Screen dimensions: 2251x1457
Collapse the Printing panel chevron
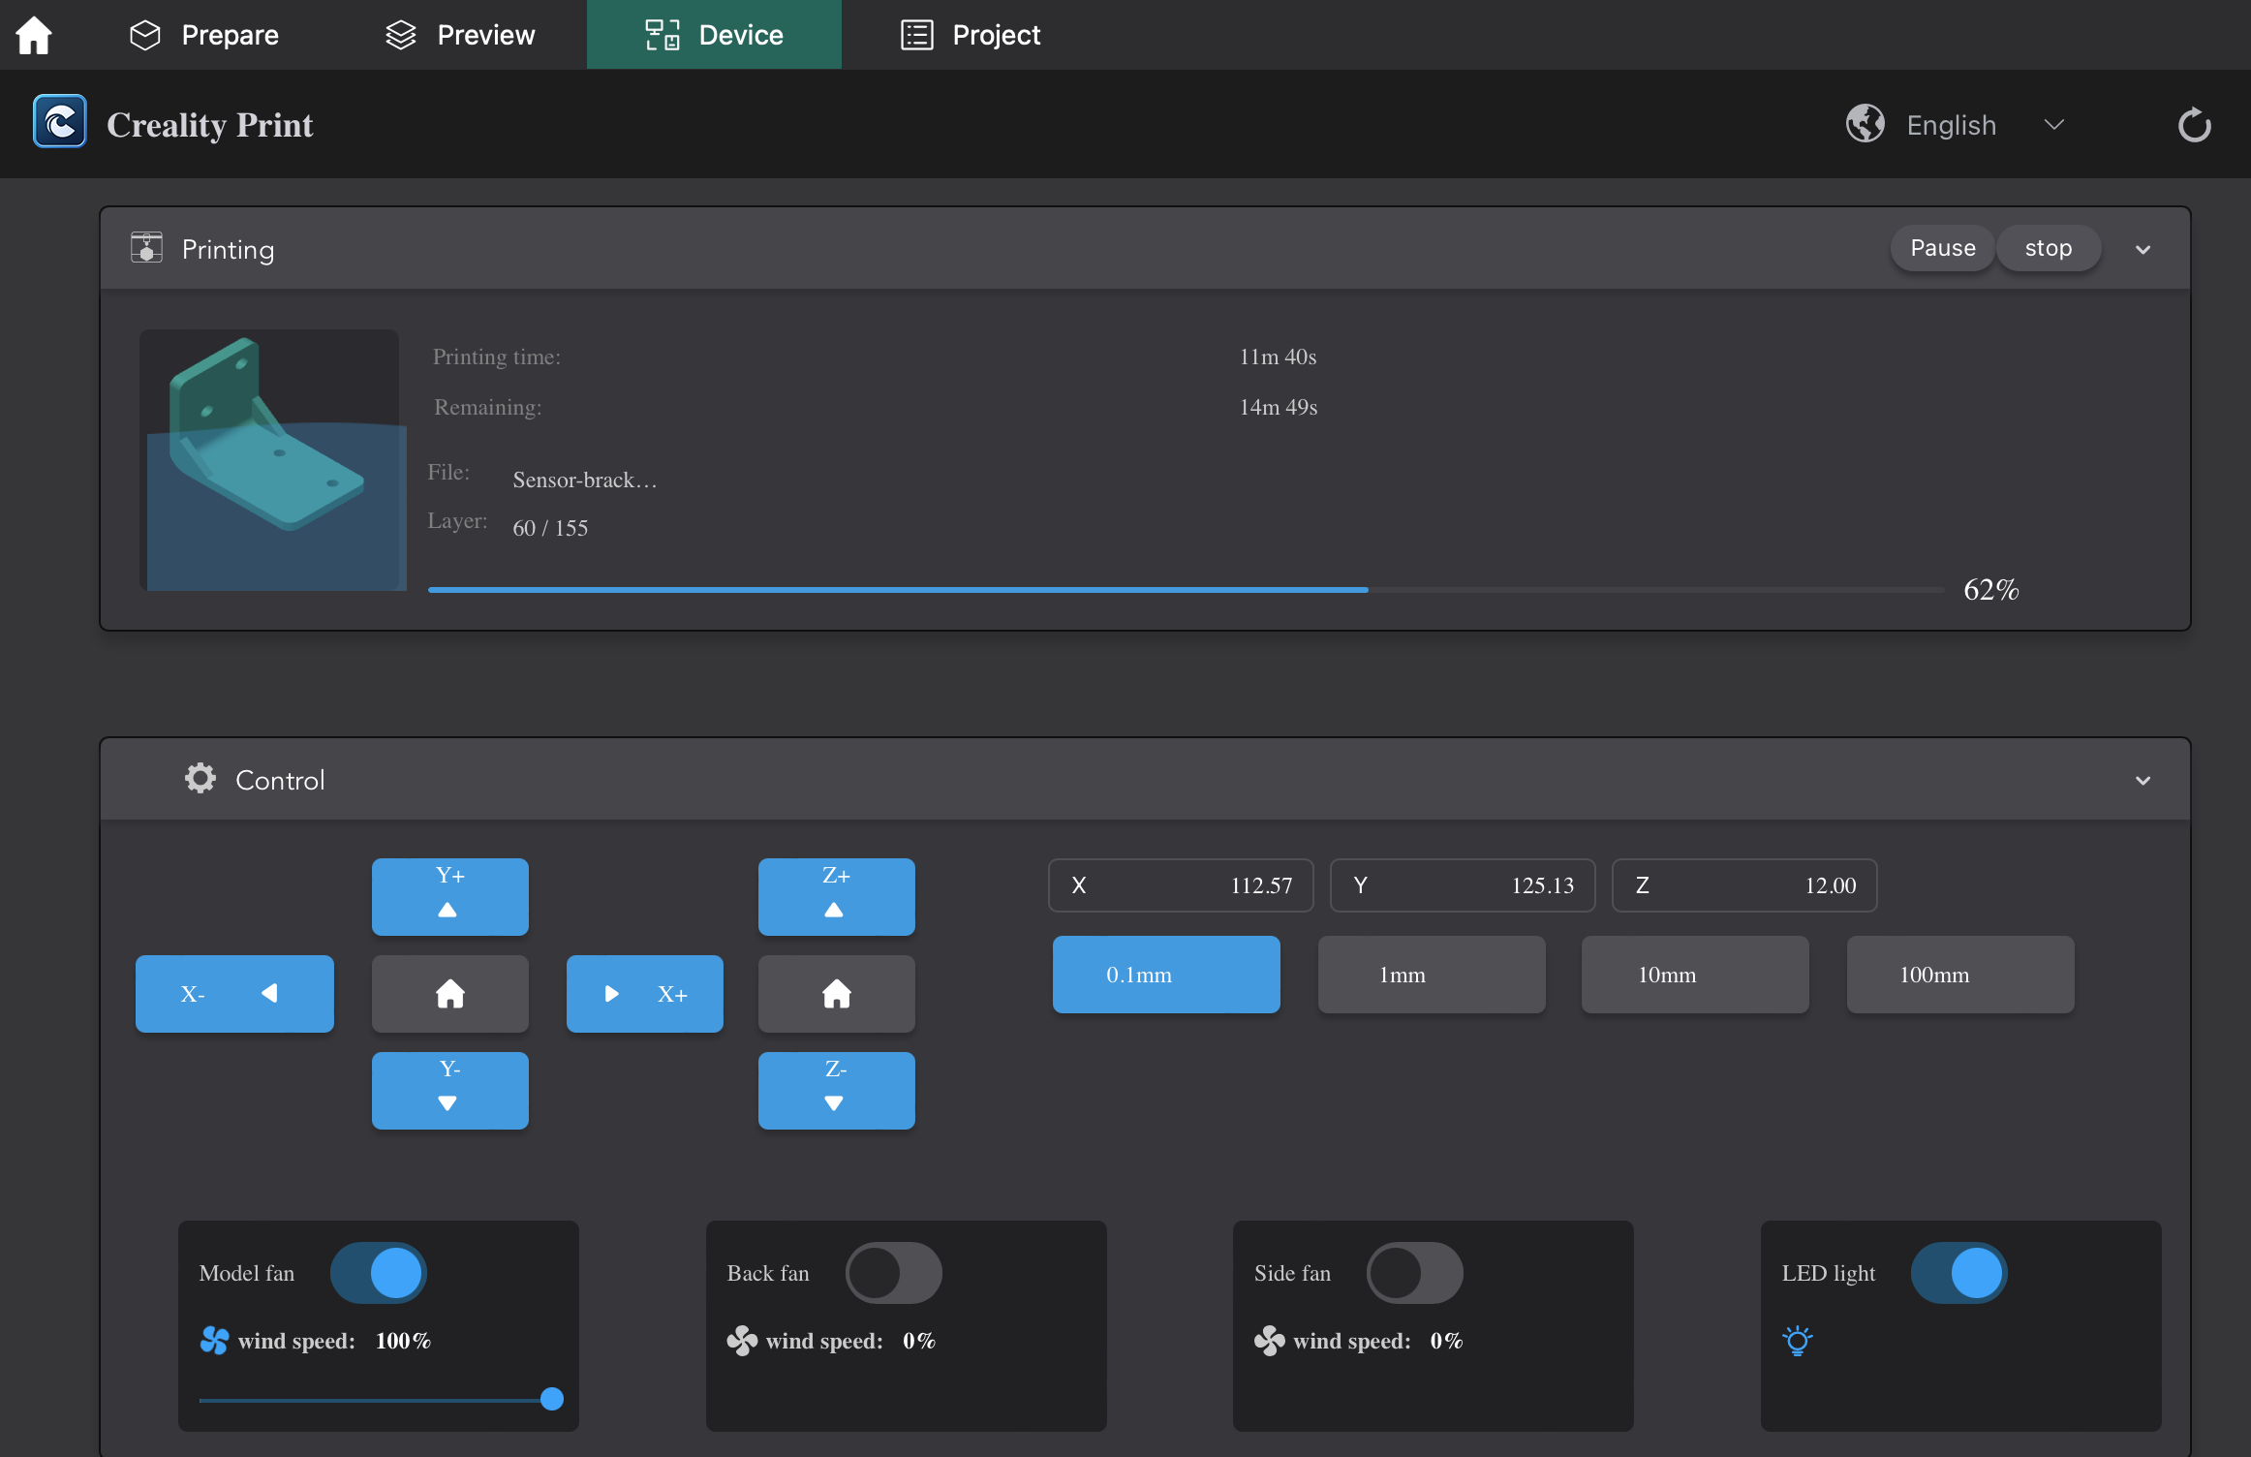pos(2143,250)
